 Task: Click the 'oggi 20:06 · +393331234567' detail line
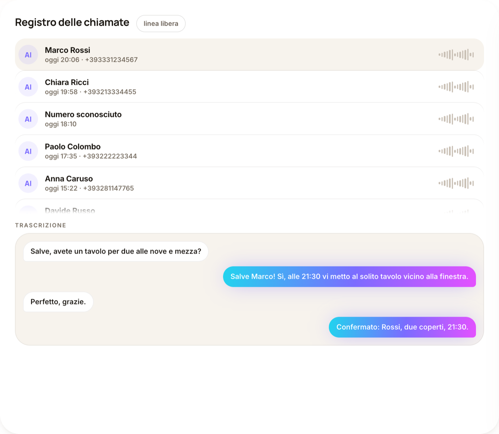[91, 60]
